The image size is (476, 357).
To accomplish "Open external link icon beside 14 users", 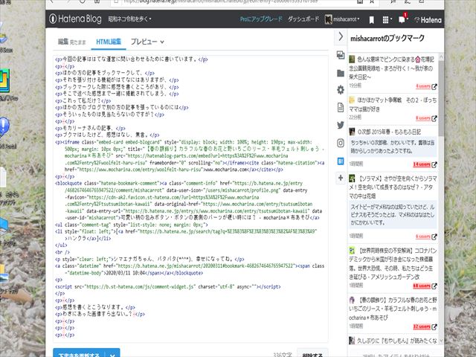I will [x=434, y=164].
